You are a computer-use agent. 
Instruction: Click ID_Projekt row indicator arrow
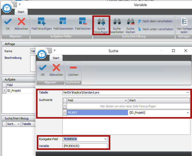coord(4,91)
